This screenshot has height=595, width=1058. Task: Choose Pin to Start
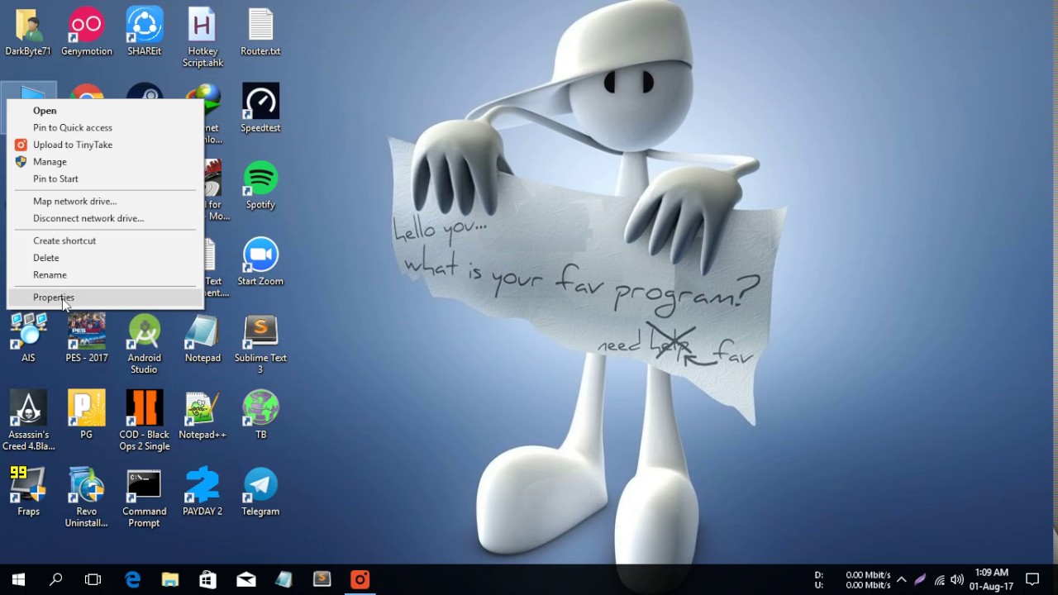point(105,178)
